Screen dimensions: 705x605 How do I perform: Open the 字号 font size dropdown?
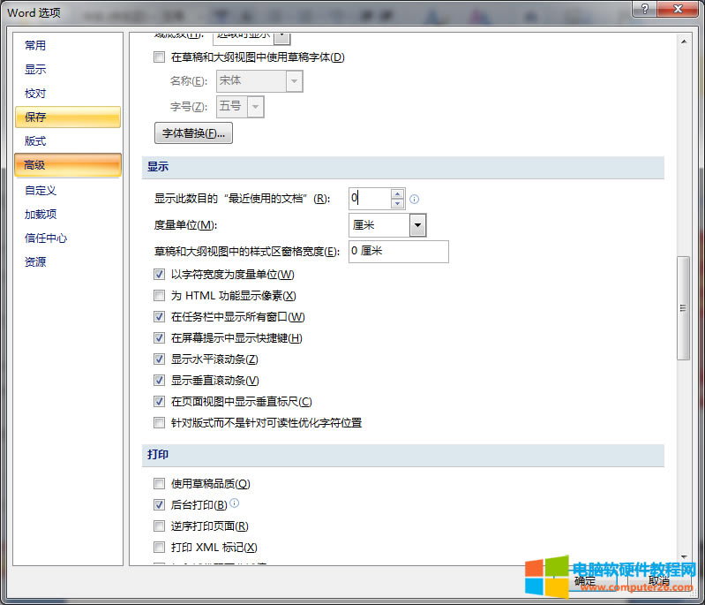click(256, 106)
